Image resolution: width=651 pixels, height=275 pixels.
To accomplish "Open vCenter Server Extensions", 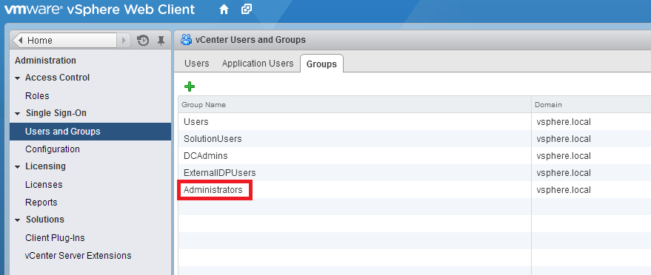I will pos(78,256).
